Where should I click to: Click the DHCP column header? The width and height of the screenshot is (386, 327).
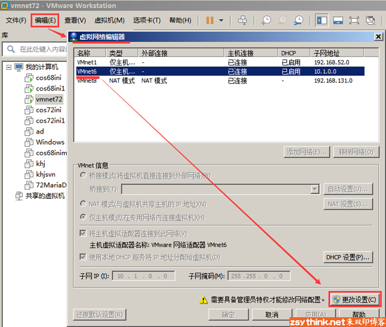click(x=294, y=53)
